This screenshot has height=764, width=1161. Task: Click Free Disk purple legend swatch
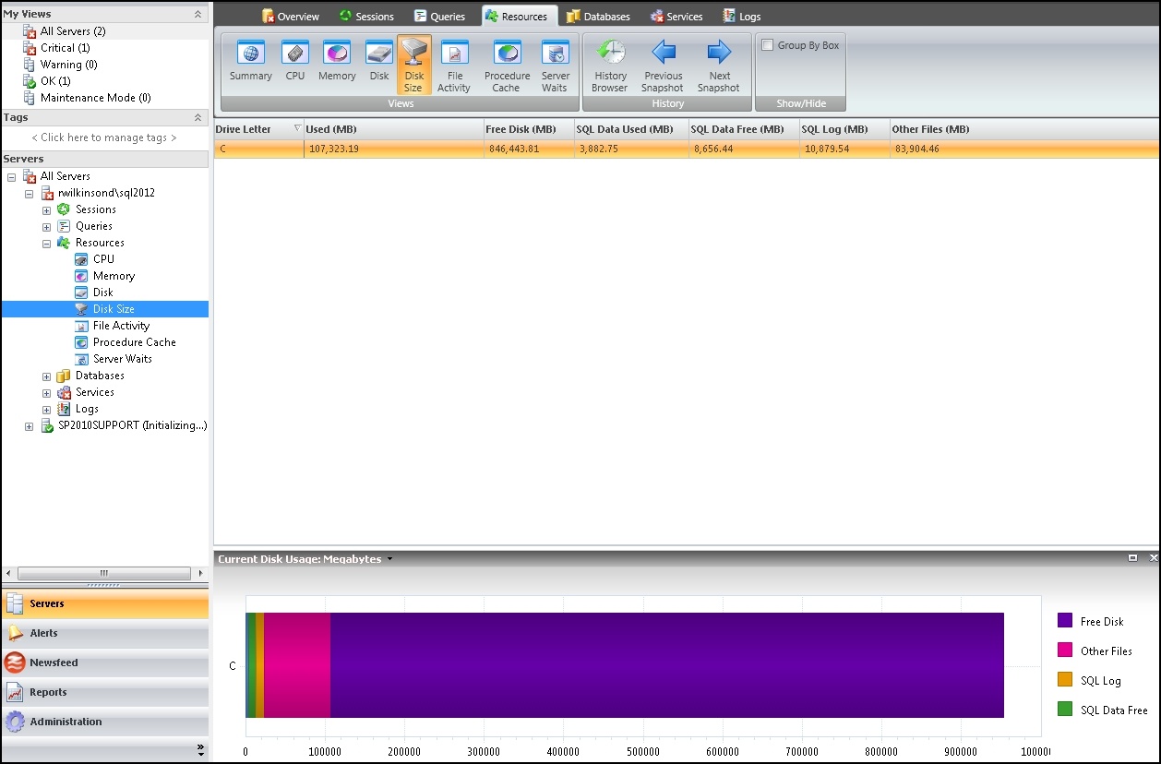[1065, 621]
